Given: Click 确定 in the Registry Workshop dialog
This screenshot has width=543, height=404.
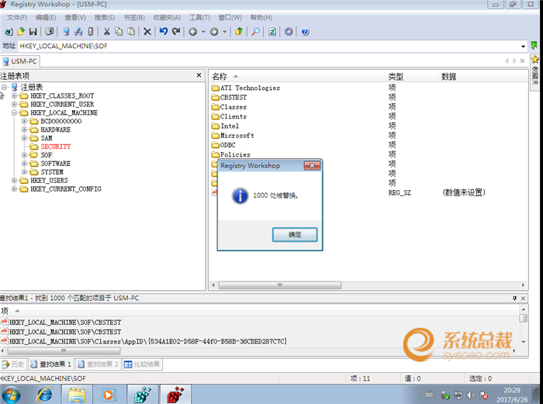Looking at the screenshot, I should 294,234.
